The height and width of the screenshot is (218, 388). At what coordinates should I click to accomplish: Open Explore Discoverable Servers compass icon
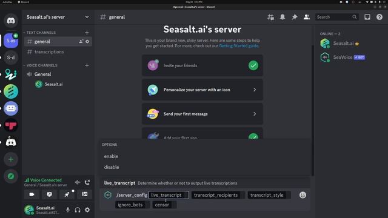point(11,176)
